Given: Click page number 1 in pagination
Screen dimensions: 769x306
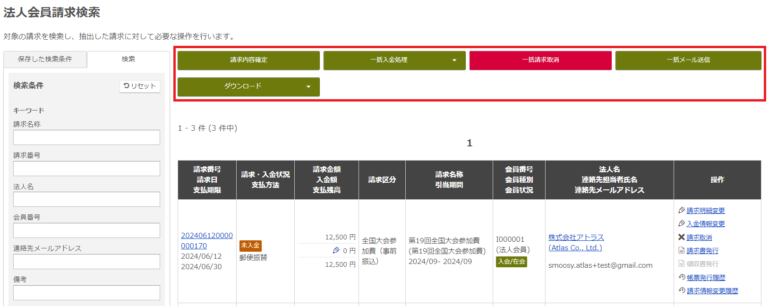Looking at the screenshot, I should [470, 143].
